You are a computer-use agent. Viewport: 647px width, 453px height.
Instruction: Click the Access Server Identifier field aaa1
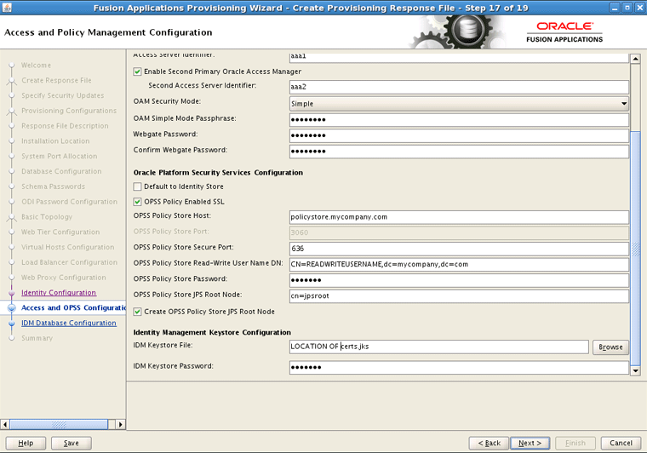pyautogui.click(x=459, y=57)
